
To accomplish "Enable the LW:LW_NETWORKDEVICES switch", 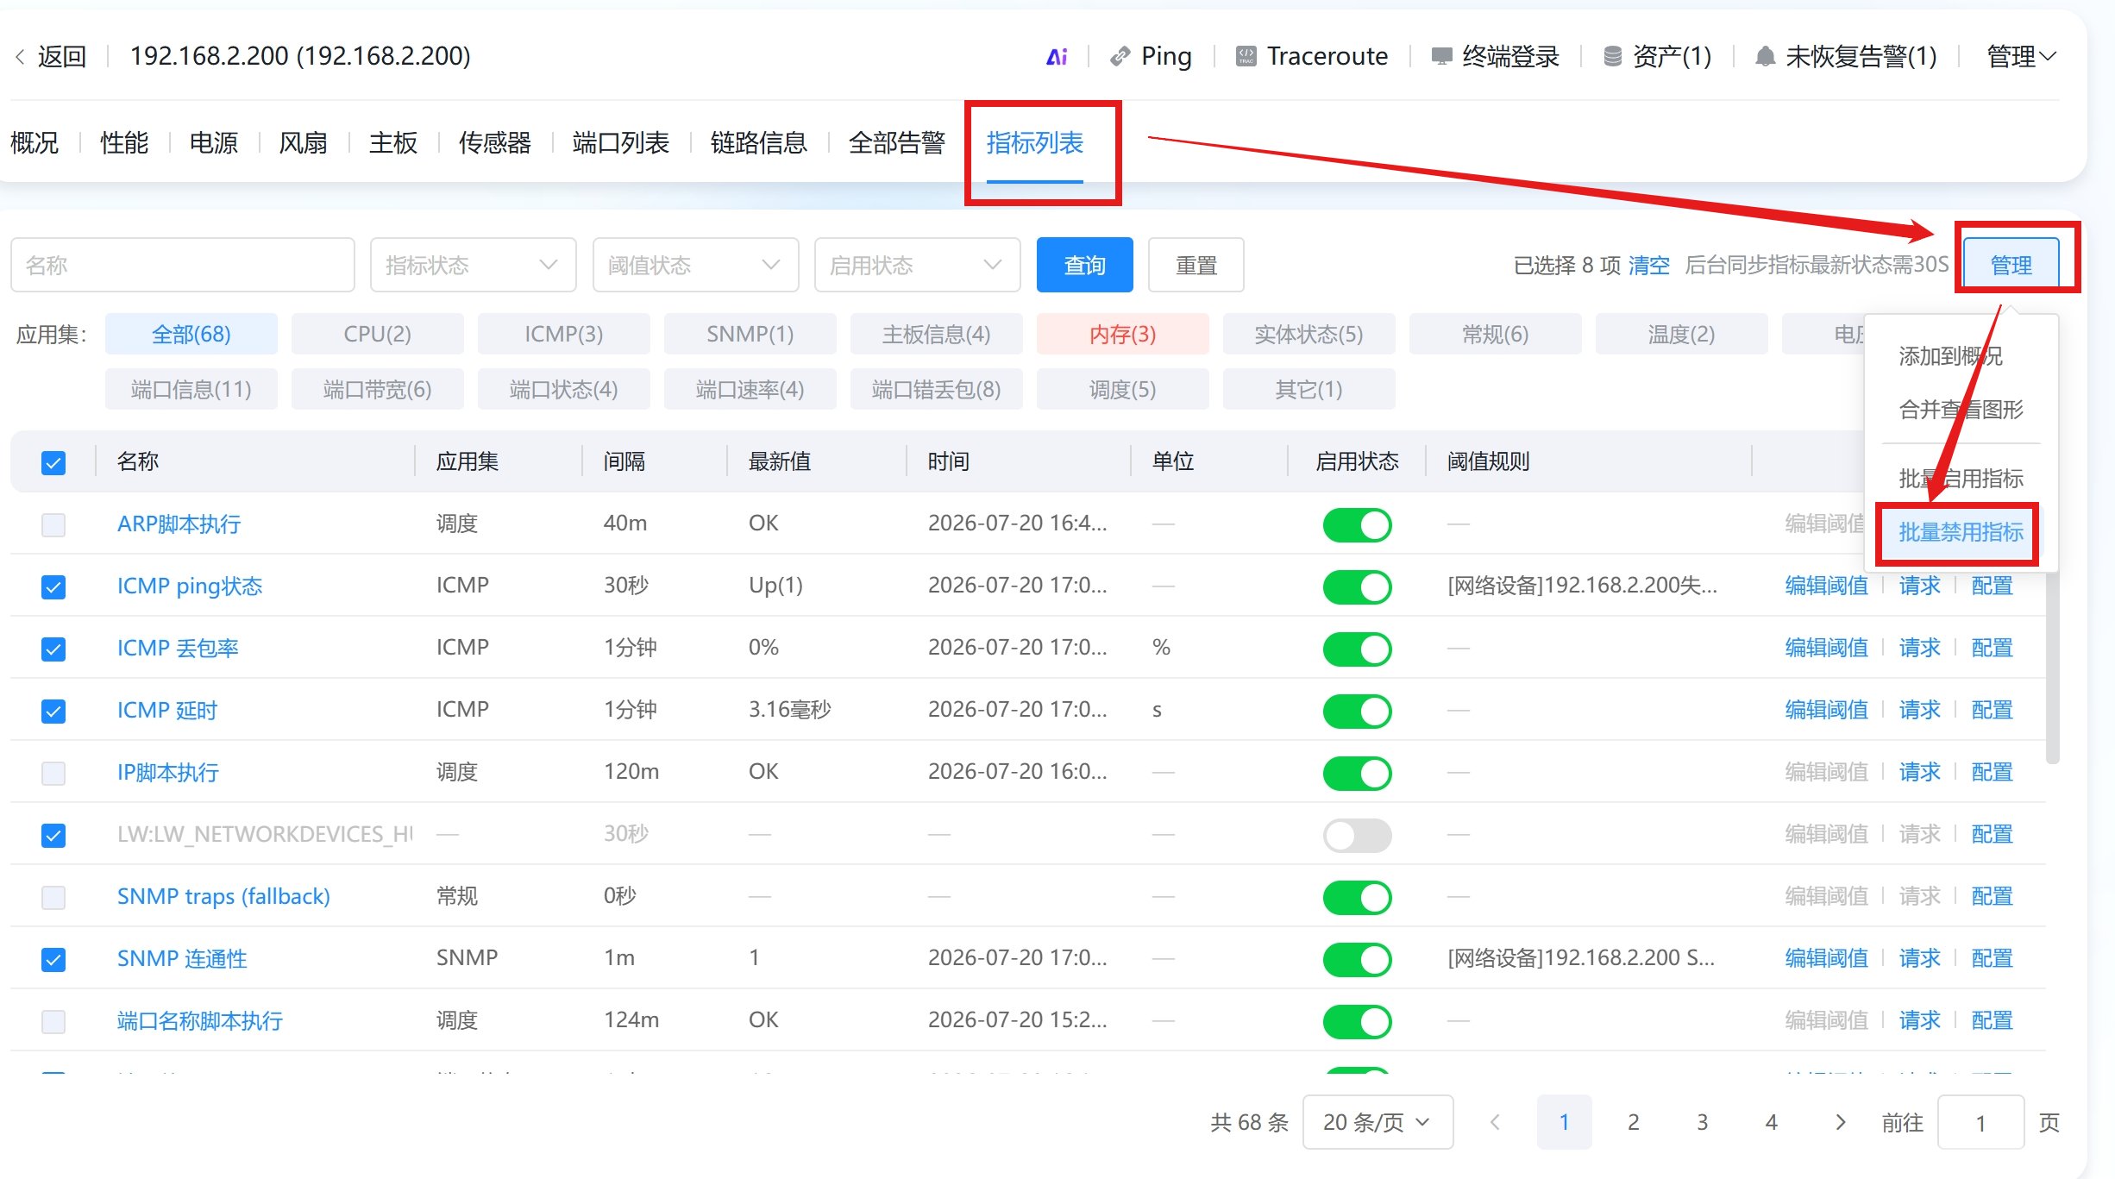I will [1357, 835].
